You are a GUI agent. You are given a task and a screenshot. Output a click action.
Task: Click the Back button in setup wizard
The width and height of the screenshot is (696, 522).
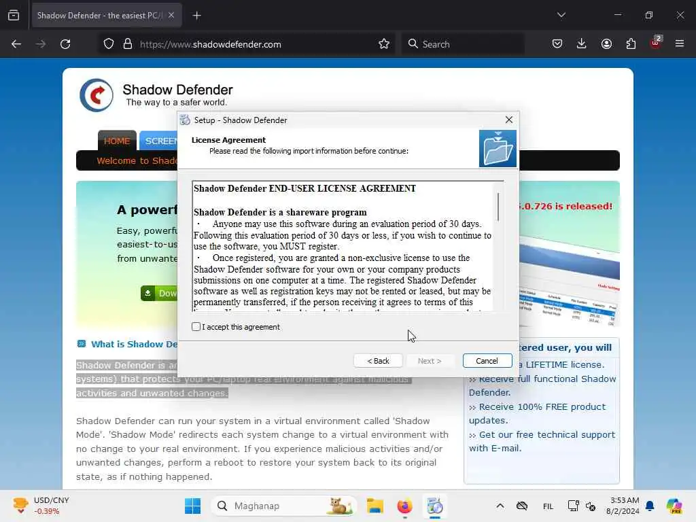(378, 361)
